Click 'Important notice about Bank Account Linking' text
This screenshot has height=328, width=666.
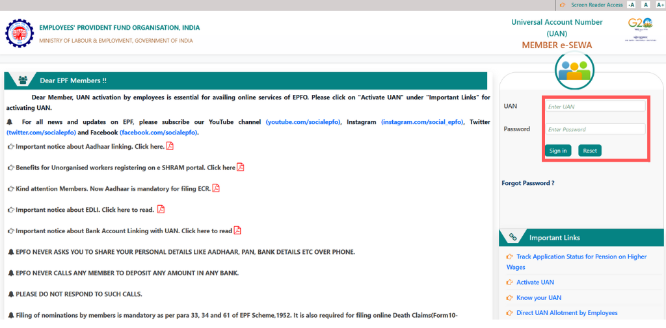[x=124, y=231]
